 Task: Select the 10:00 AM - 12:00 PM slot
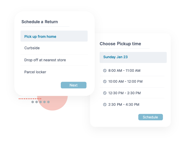(x=132, y=81)
